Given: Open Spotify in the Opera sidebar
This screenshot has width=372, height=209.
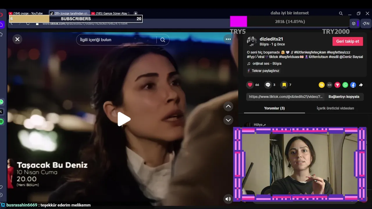Looking at the screenshot, I should point(1,121).
